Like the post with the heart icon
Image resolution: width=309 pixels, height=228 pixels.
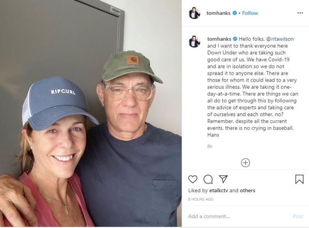(193, 179)
